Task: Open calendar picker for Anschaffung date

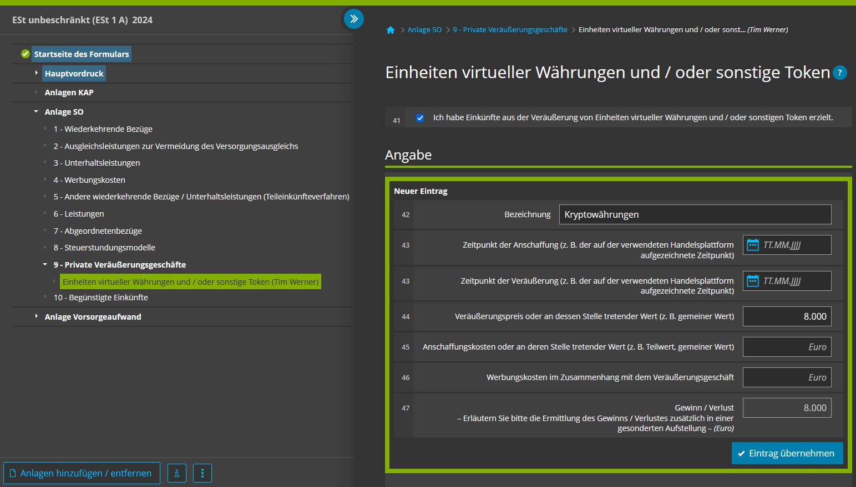Action: tap(752, 245)
